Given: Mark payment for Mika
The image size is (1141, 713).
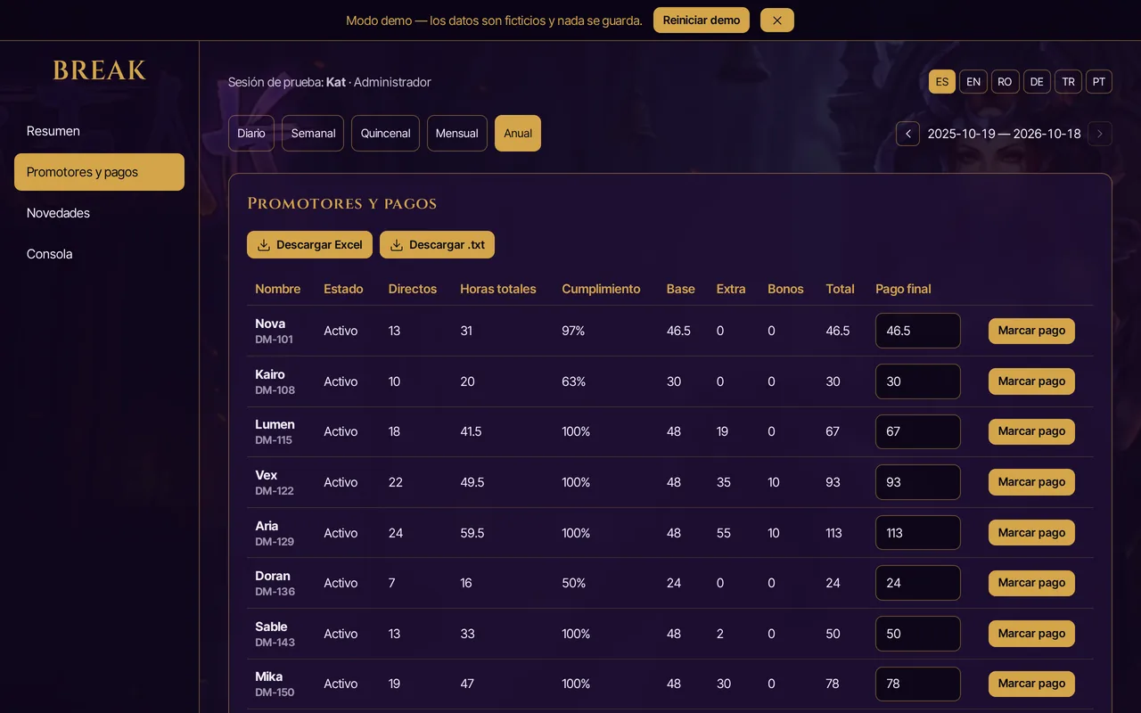Looking at the screenshot, I should tap(1031, 684).
